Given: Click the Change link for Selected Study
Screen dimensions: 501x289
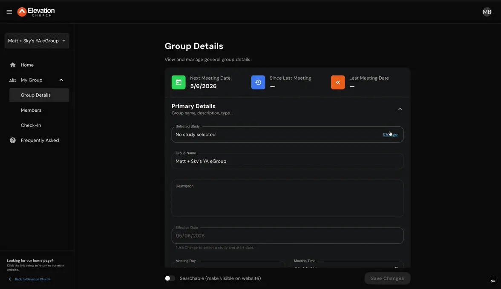Looking at the screenshot, I should click(390, 135).
